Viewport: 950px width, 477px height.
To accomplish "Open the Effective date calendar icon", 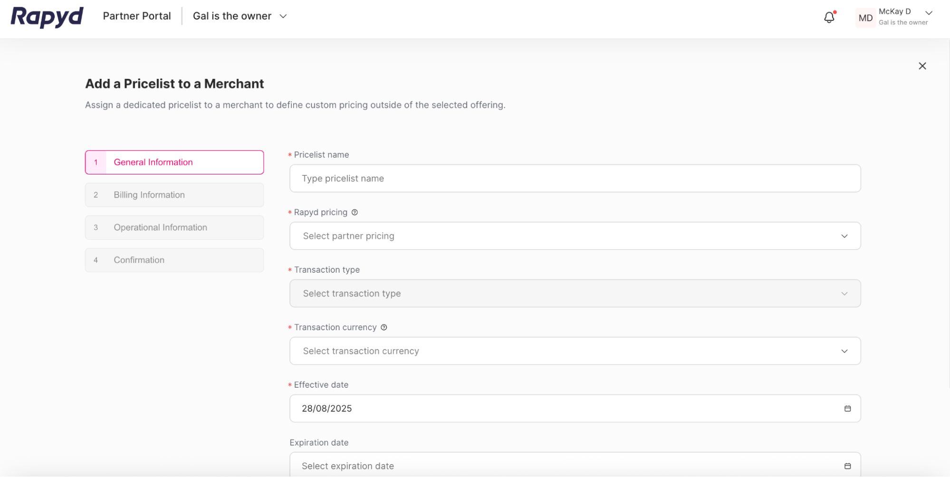I will click(x=847, y=408).
